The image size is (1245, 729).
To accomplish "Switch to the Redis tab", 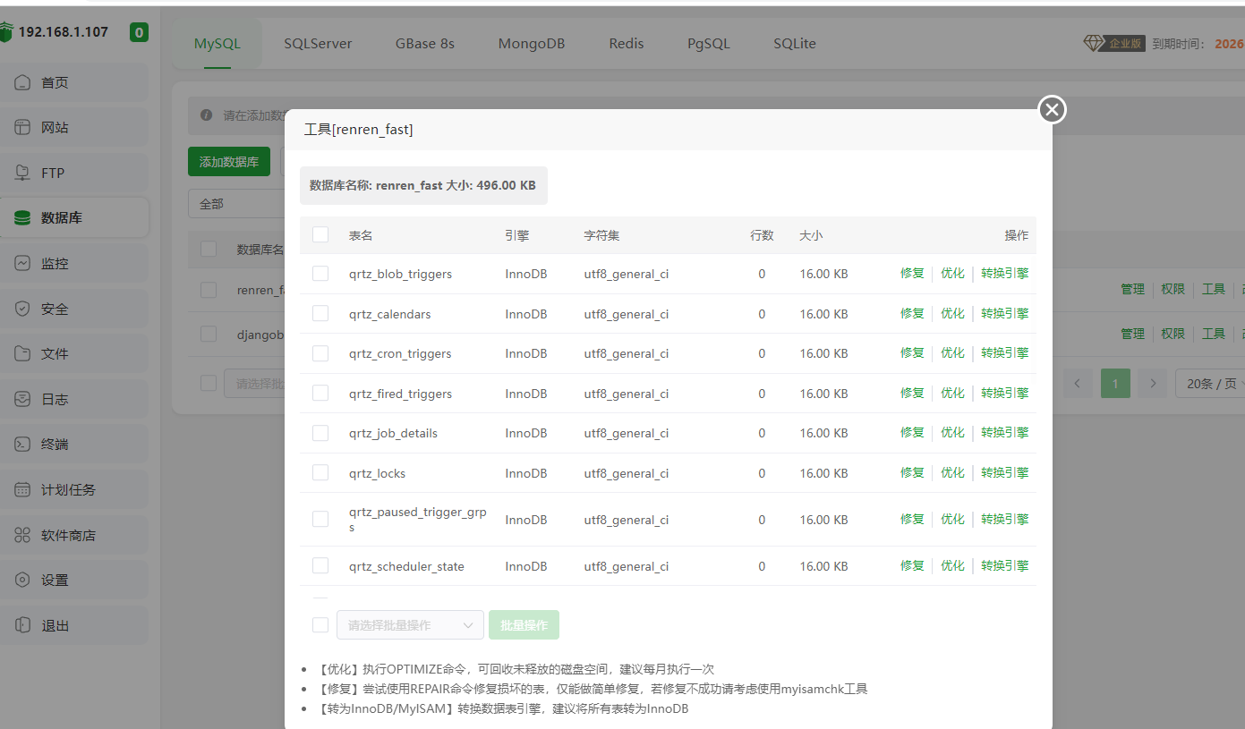I will click(x=626, y=44).
